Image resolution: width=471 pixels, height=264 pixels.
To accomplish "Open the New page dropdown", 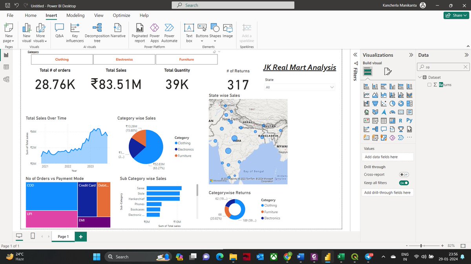I will pos(9,32).
